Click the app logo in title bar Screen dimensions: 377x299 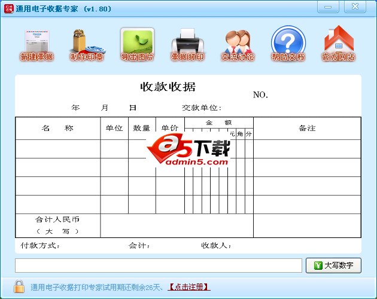point(8,8)
